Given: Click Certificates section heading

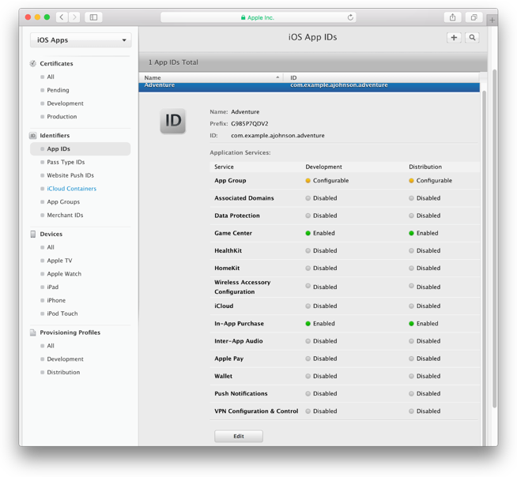Looking at the screenshot, I should 56,64.
